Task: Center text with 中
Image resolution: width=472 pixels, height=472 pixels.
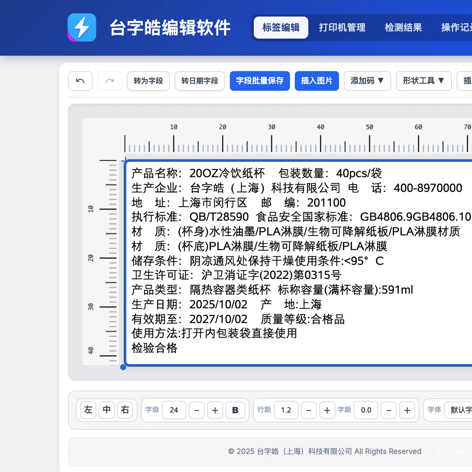Action: pyautogui.click(x=107, y=410)
